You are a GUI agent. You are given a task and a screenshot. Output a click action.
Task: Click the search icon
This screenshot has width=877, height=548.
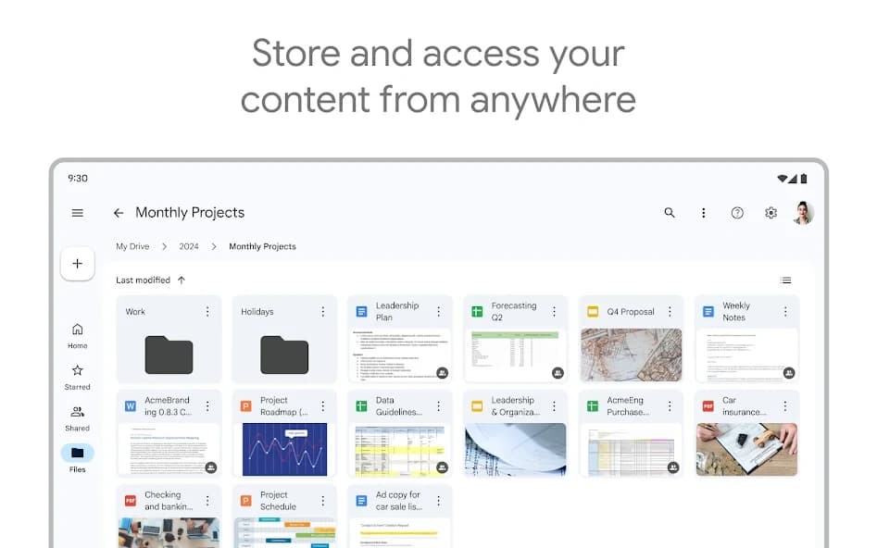click(x=669, y=212)
